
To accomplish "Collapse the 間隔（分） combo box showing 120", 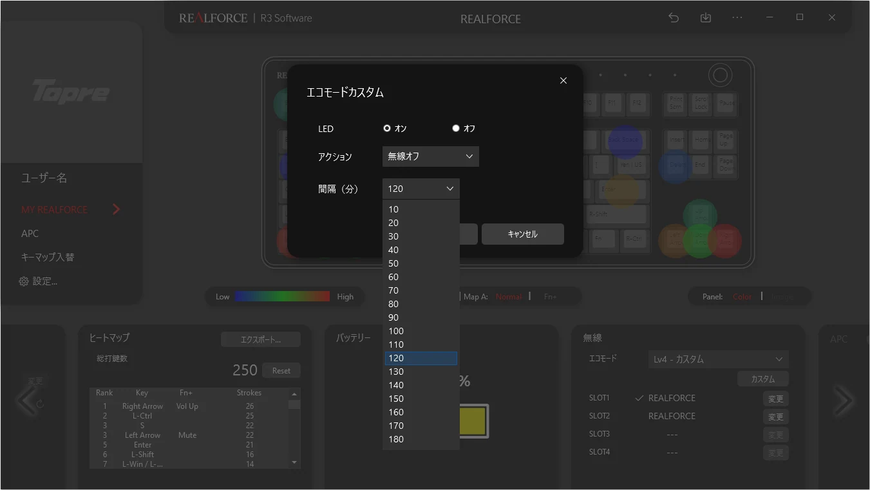I will (x=421, y=189).
